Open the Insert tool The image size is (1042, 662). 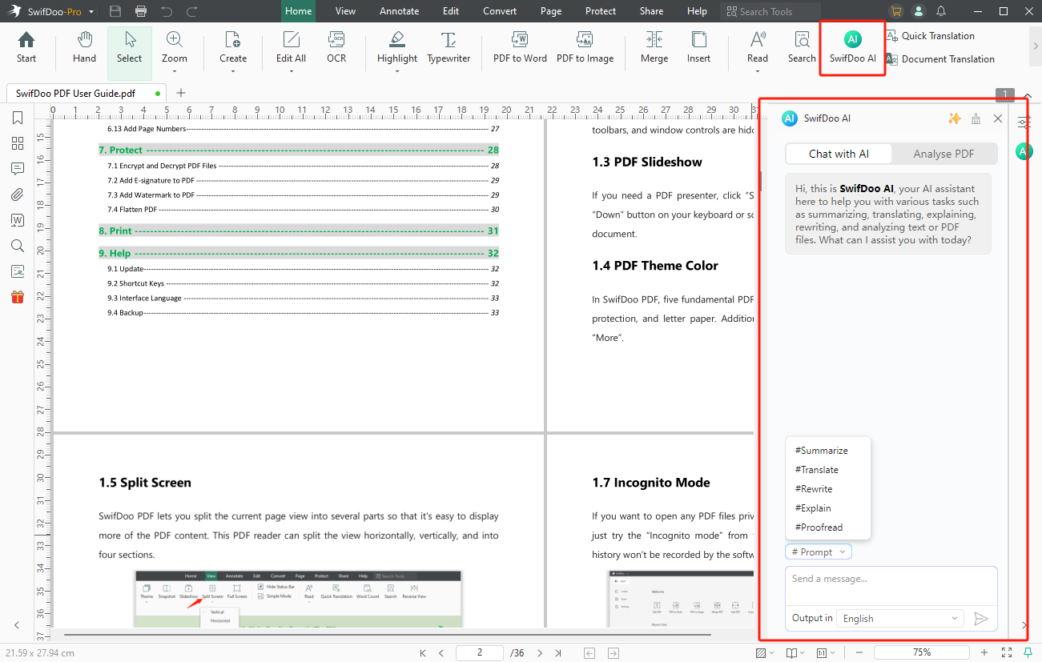(x=698, y=47)
